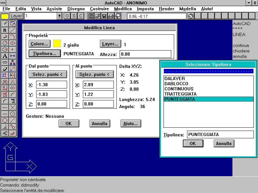The image size is (258, 193).
Task: Open the Modifica menu
Action: click(x=123, y=9)
